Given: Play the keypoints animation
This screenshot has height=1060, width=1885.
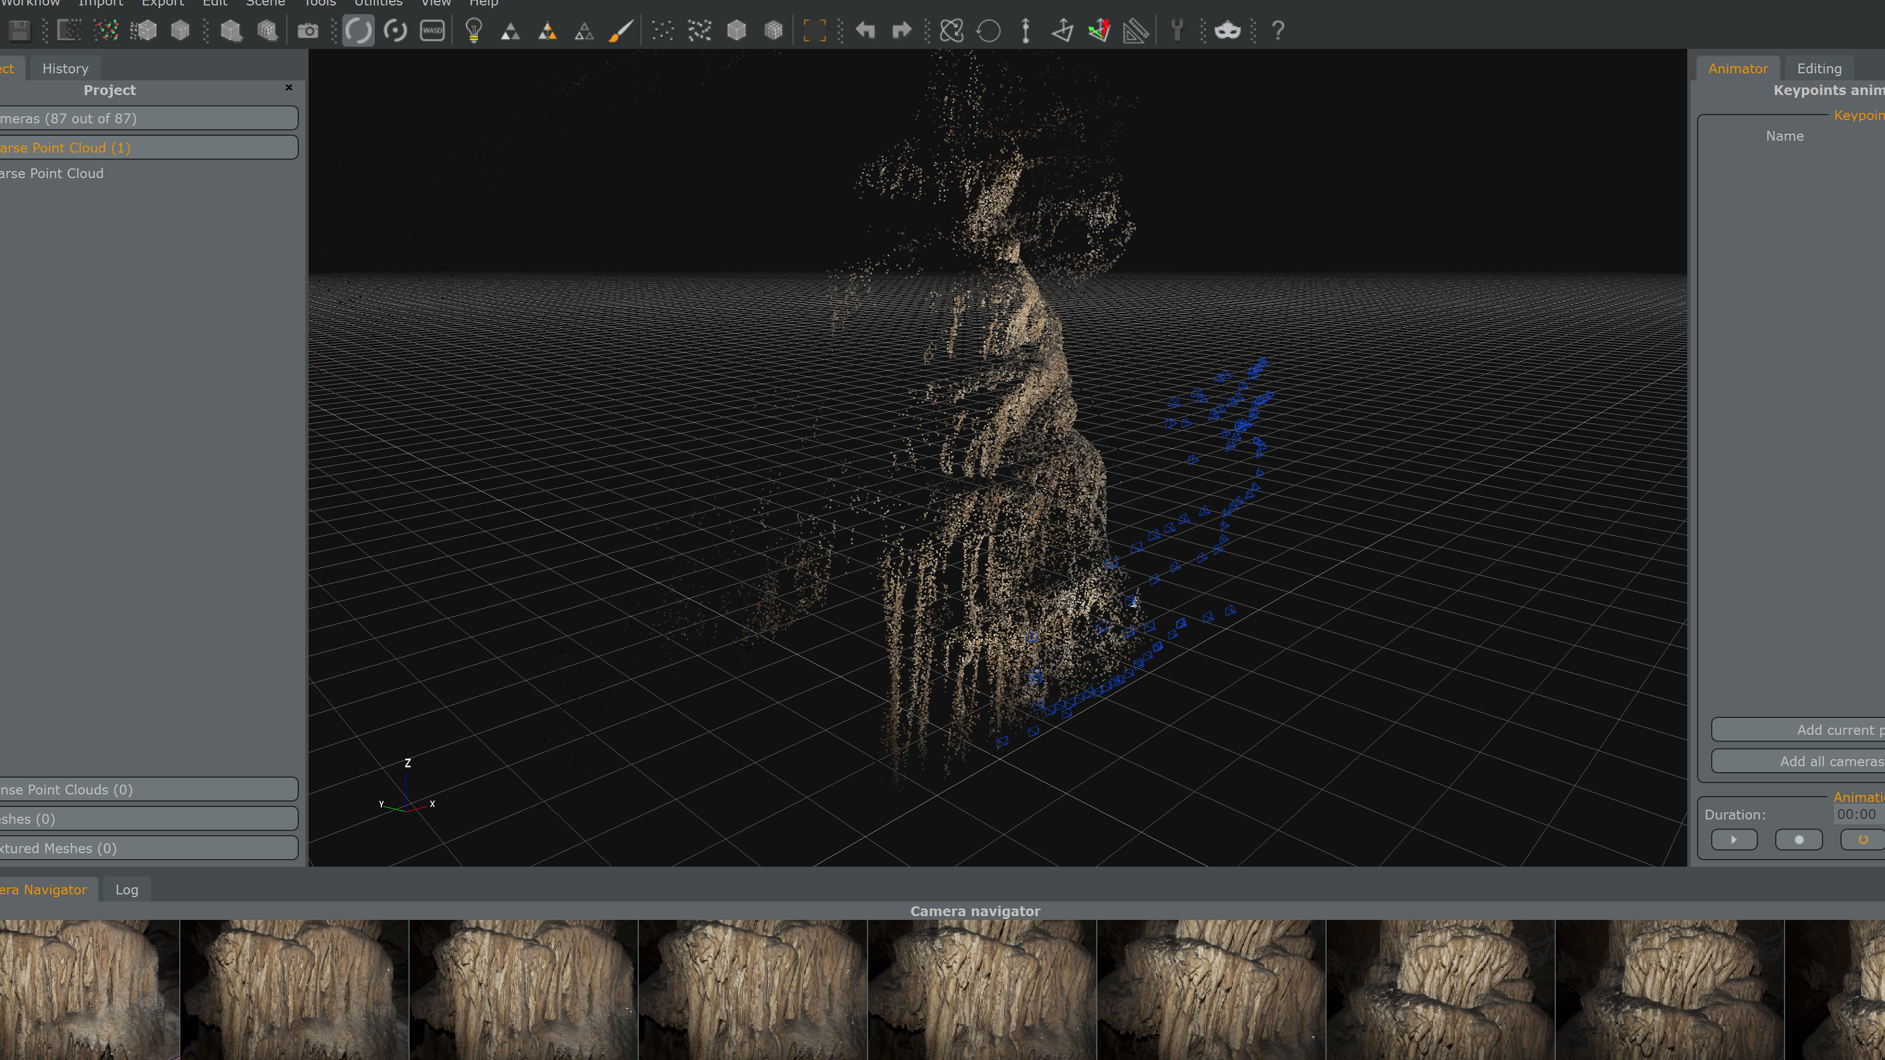Looking at the screenshot, I should pyautogui.click(x=1733, y=839).
